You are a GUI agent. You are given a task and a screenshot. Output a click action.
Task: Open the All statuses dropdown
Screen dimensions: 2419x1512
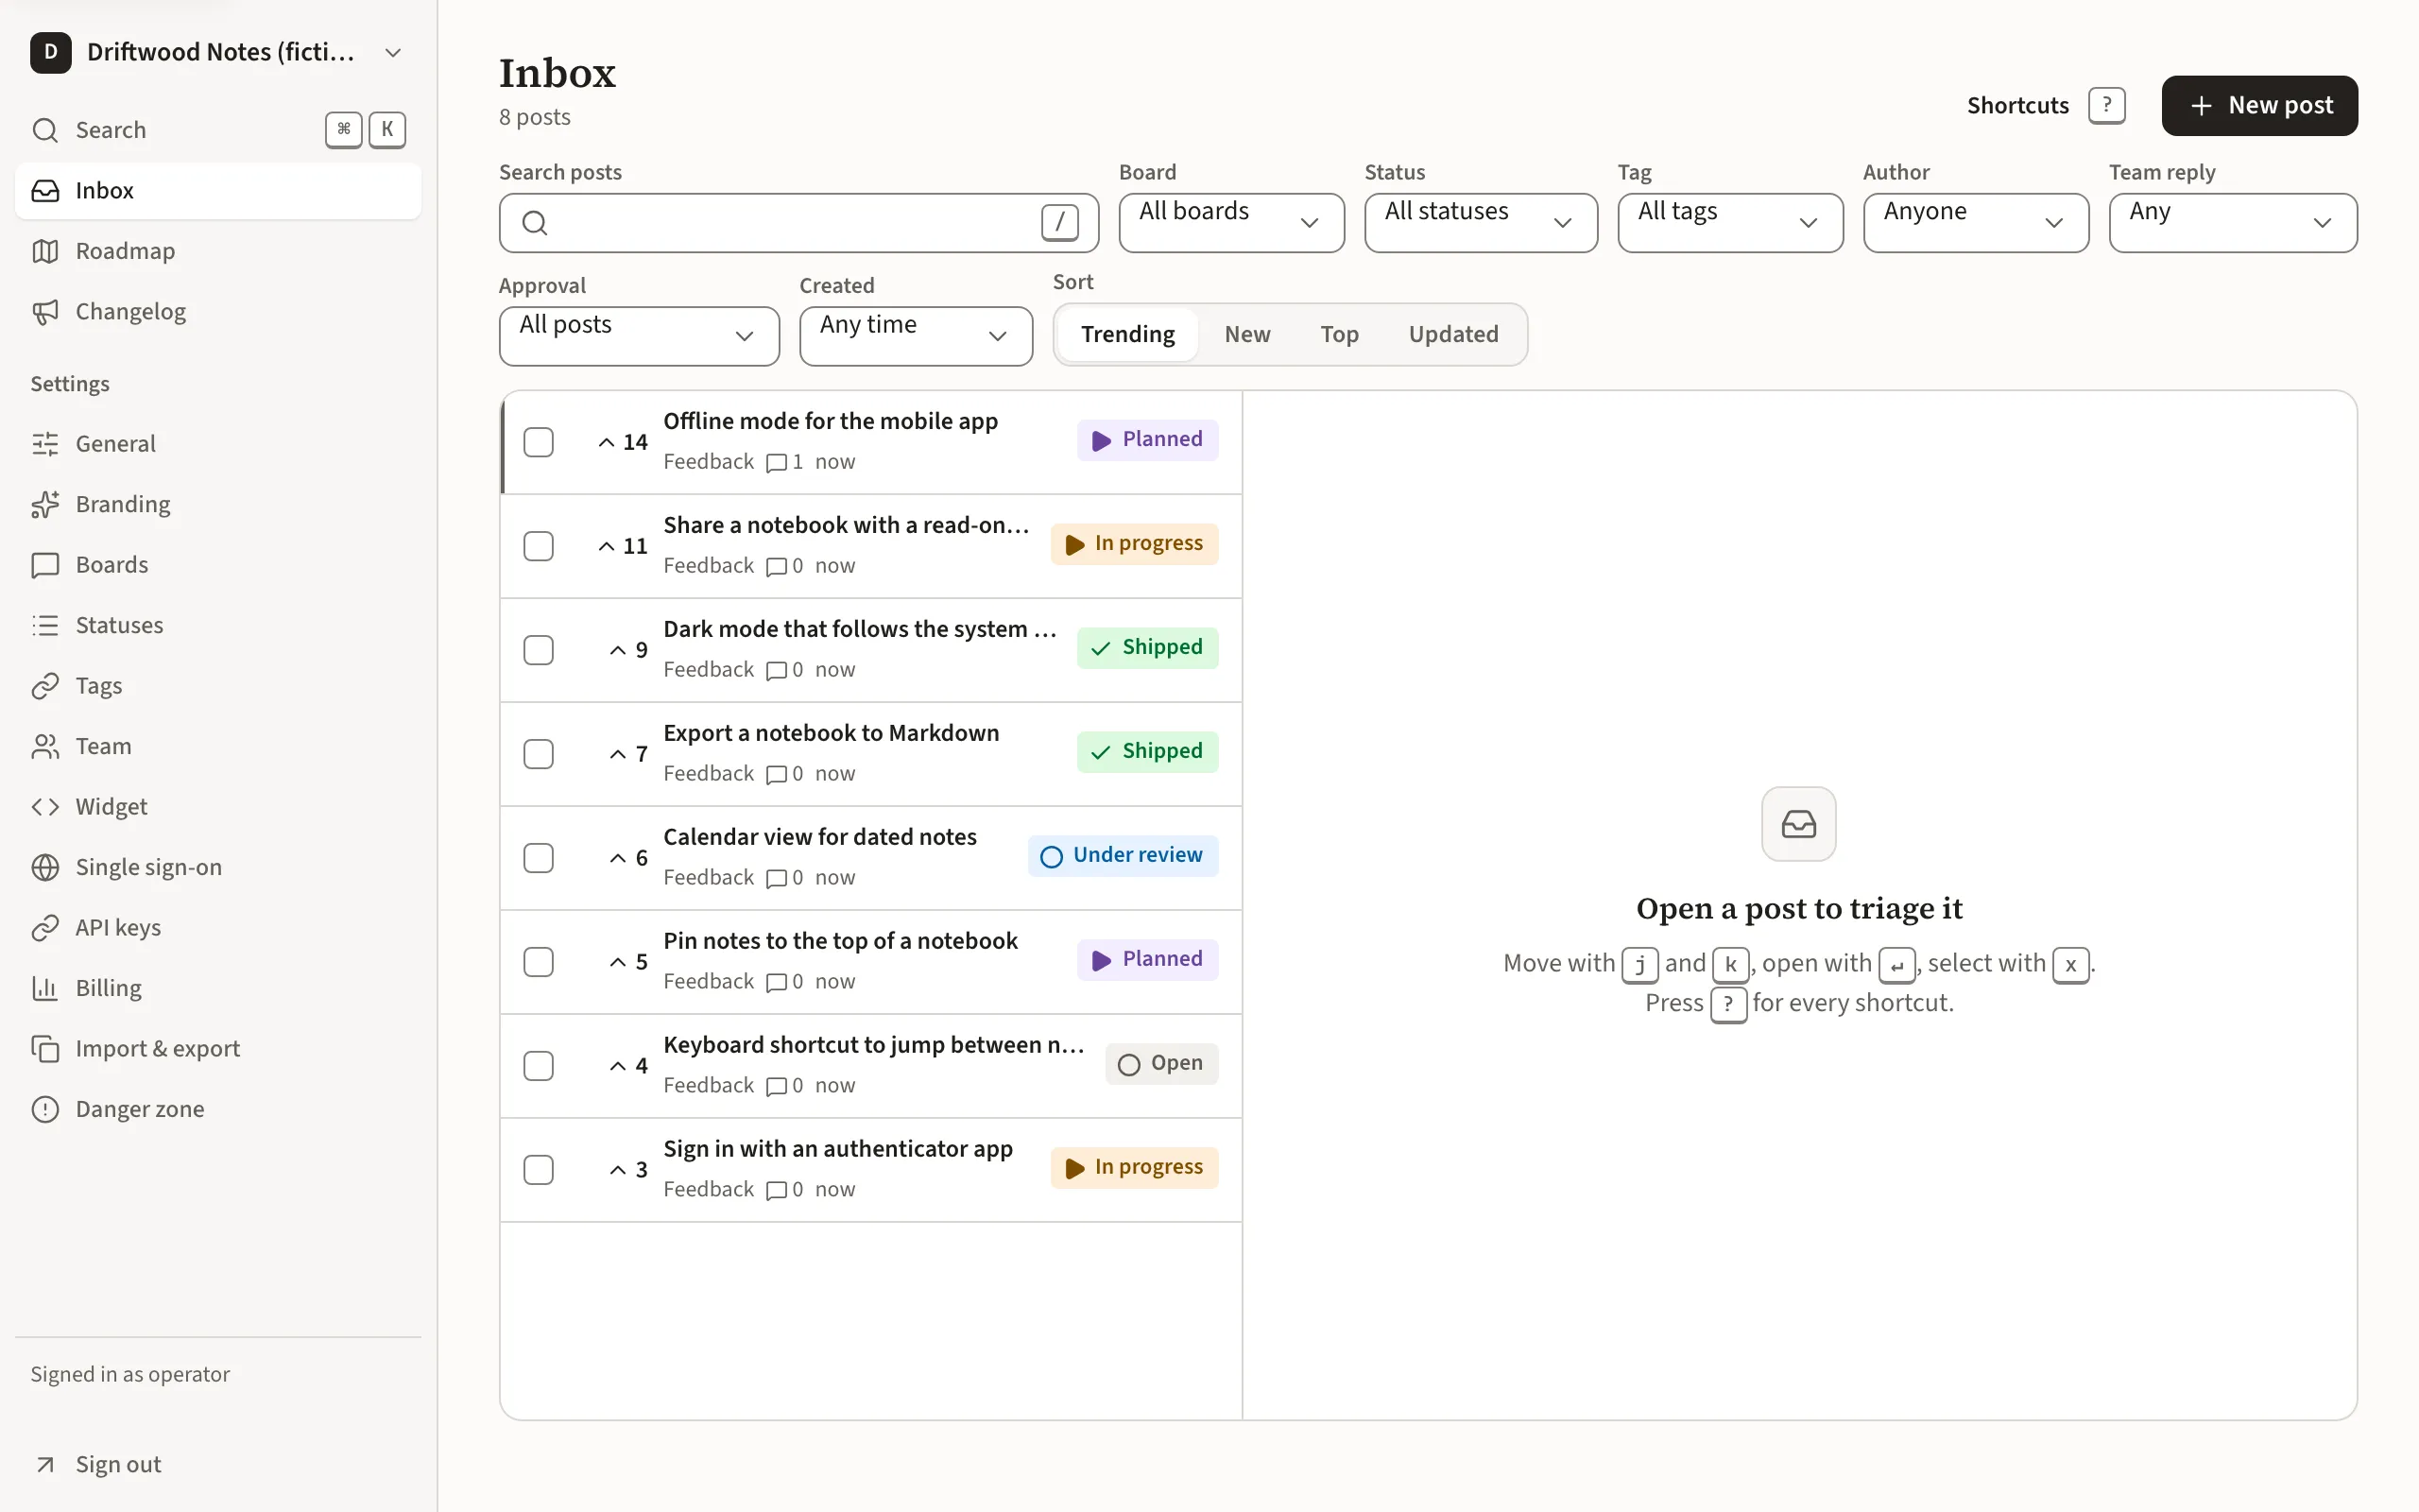(1481, 223)
